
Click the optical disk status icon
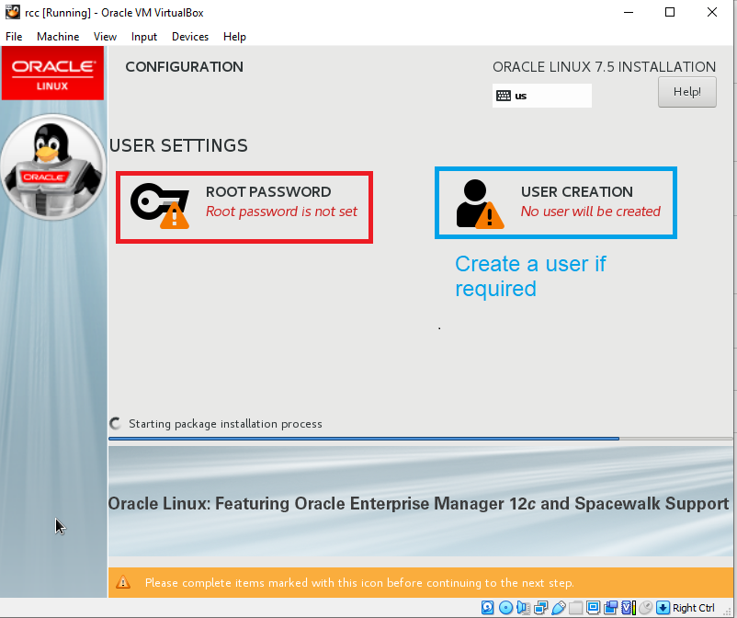505,608
